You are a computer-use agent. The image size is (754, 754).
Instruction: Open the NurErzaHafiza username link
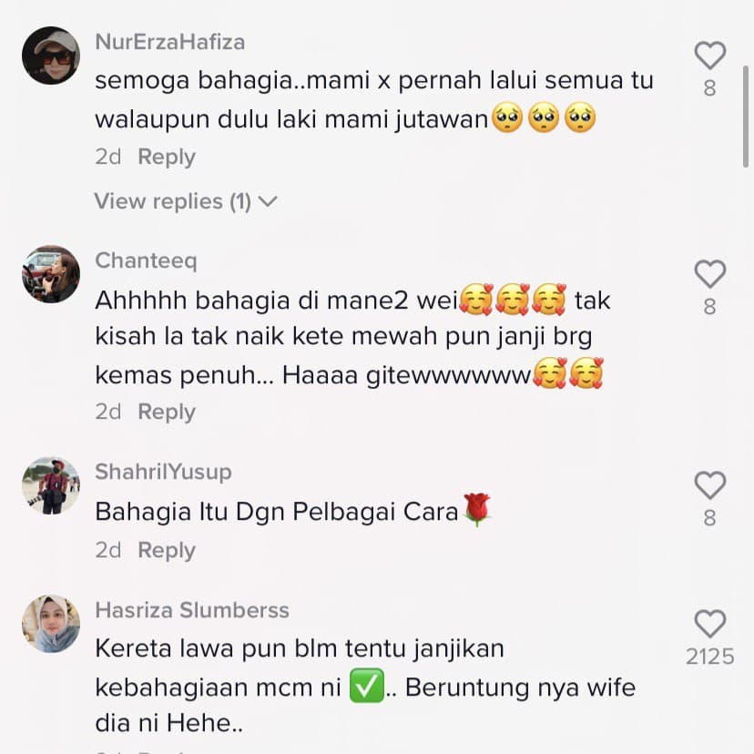tap(169, 42)
